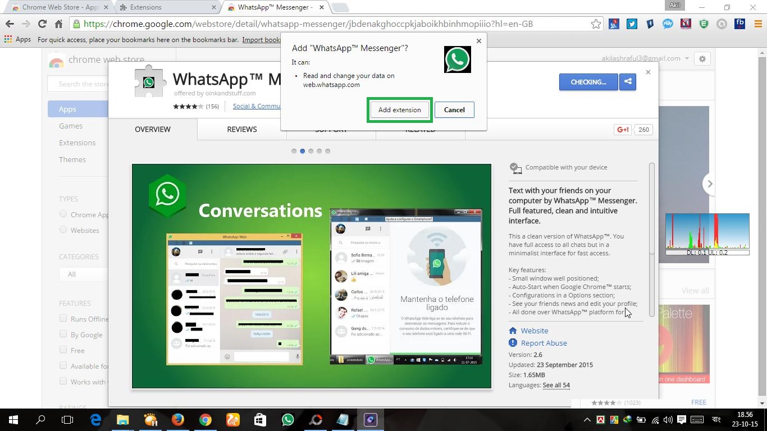Open File Explorer from the taskbar
The image size is (767, 431).
tap(122, 420)
